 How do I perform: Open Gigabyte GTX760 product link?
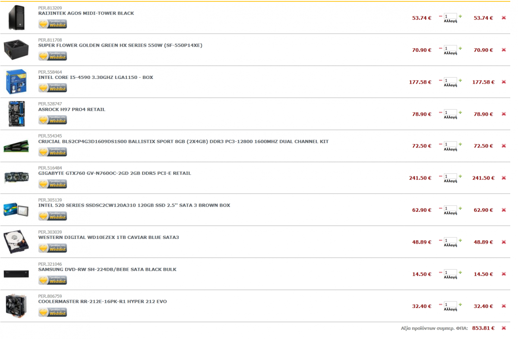[x=115, y=173]
